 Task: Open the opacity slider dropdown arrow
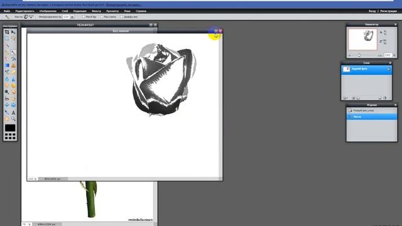click(x=72, y=17)
